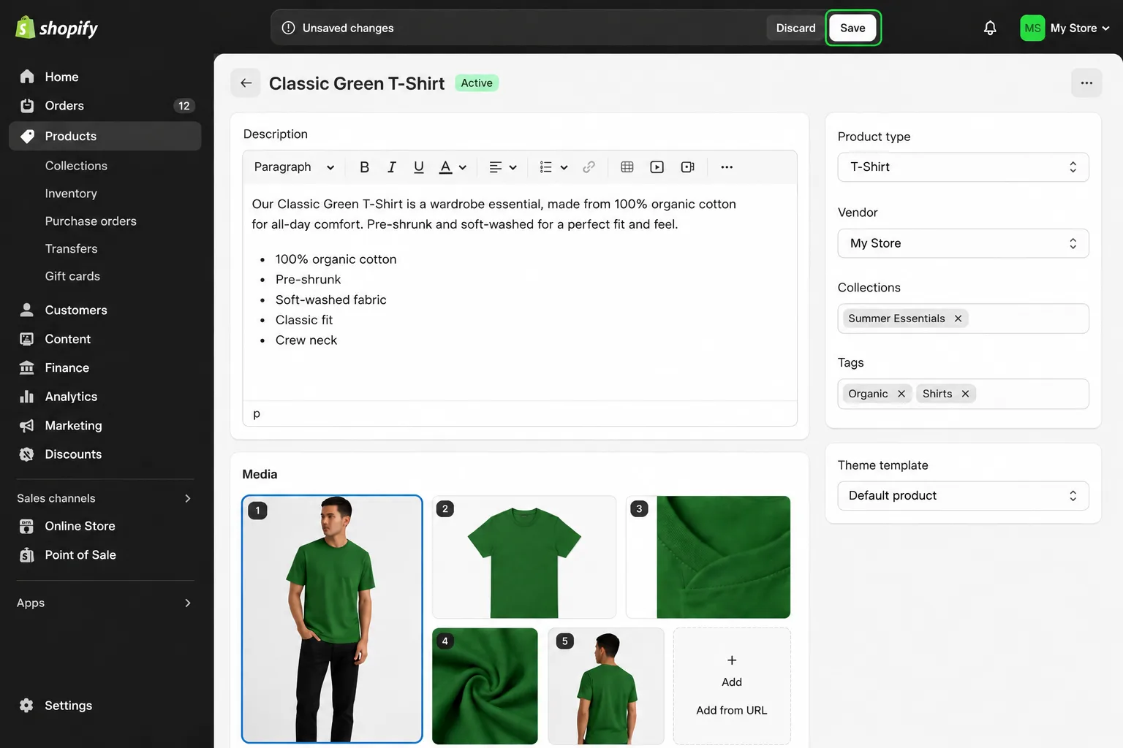Click the insert link icon
Image resolution: width=1123 pixels, height=748 pixels.
point(589,167)
